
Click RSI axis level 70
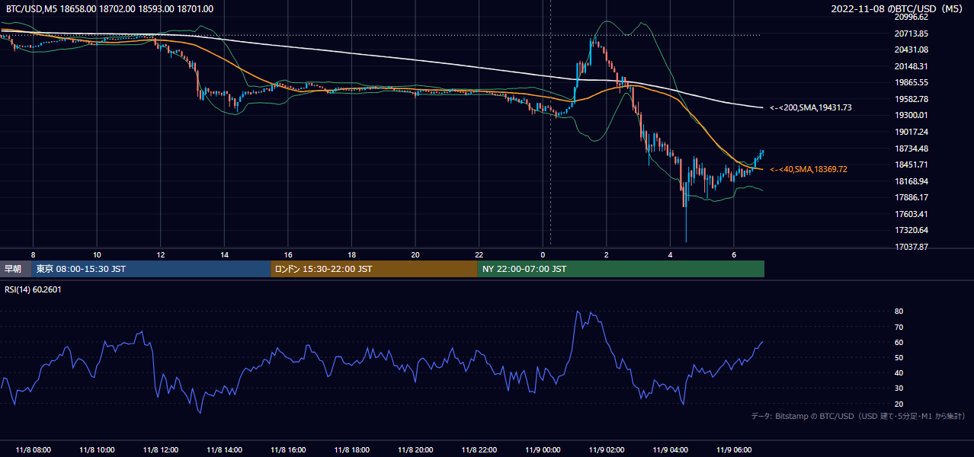click(x=899, y=327)
